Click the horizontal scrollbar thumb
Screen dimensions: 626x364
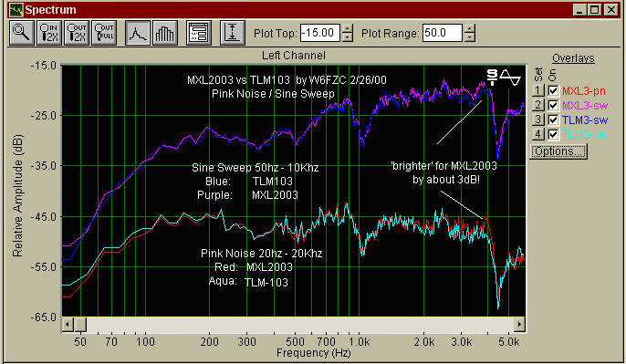pos(80,324)
